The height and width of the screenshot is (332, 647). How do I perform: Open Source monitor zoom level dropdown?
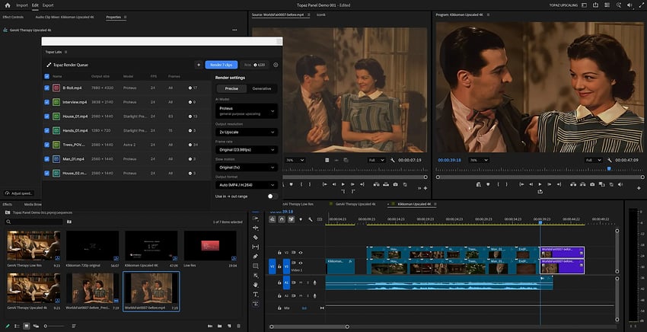pyautogui.click(x=295, y=160)
